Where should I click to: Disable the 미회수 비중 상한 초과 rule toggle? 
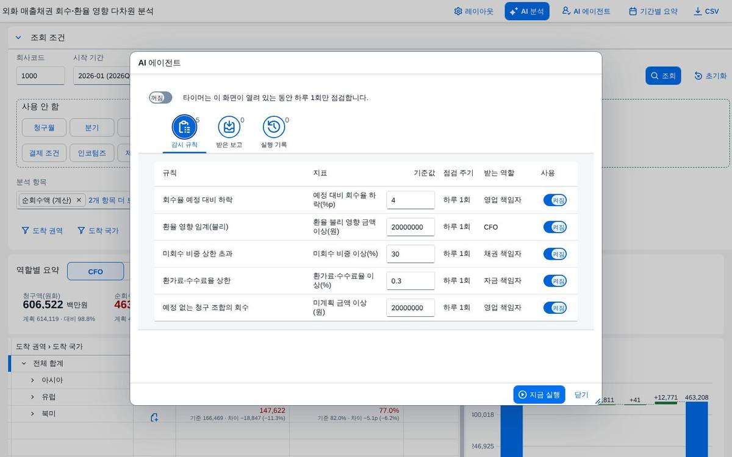[x=555, y=253]
